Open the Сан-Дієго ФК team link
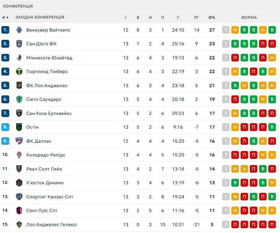Image resolution: width=280 pixels, height=233 pixels. [41, 44]
